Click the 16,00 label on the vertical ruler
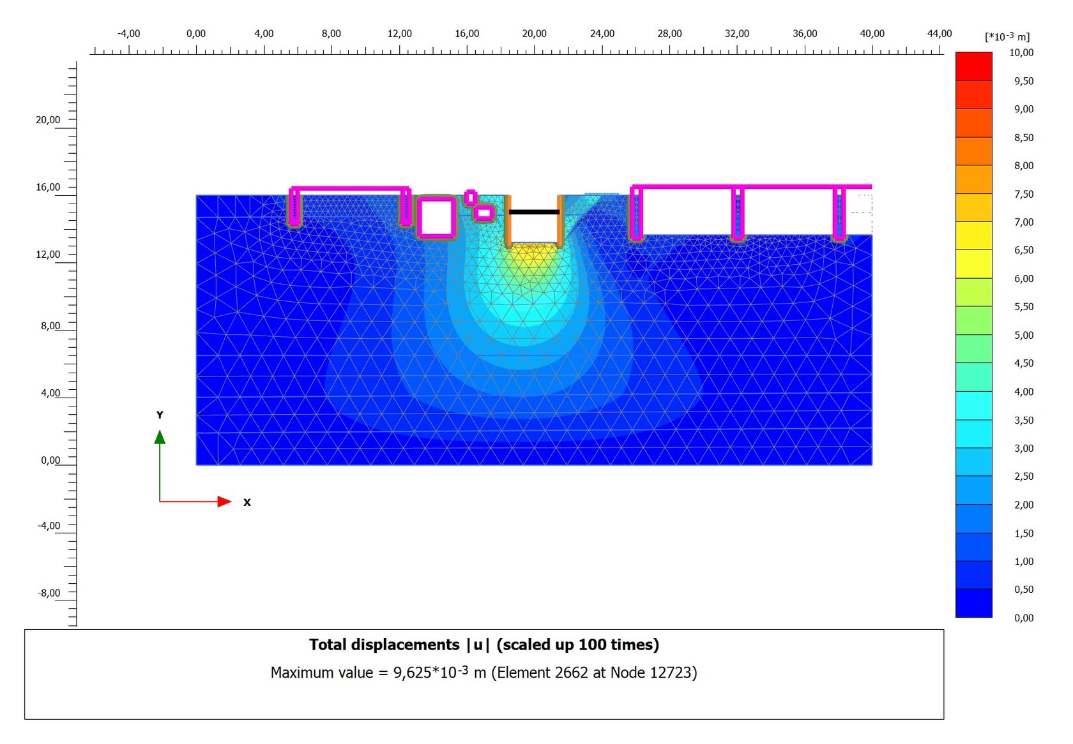Screen dimensions: 1073x744 [x=48, y=187]
